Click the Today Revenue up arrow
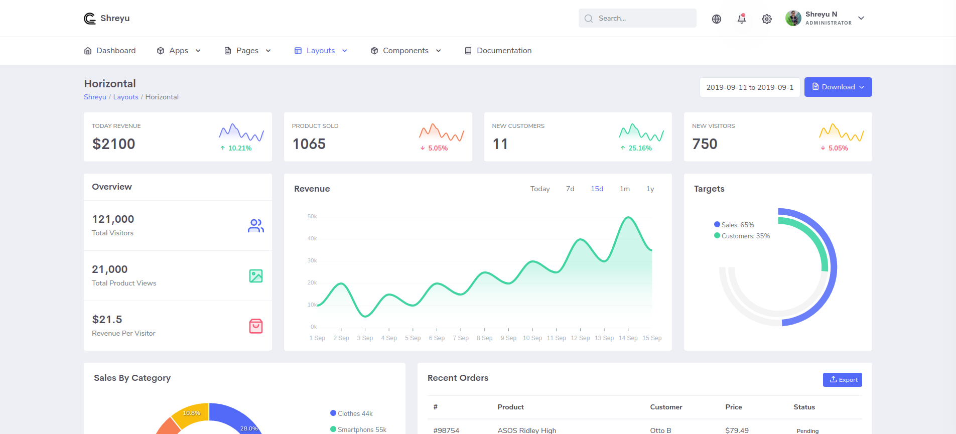Screen dimensions: 956x434 click(223, 148)
